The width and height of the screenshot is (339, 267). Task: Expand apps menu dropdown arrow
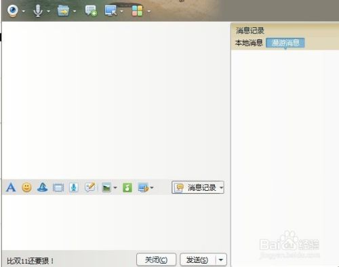coord(149,11)
